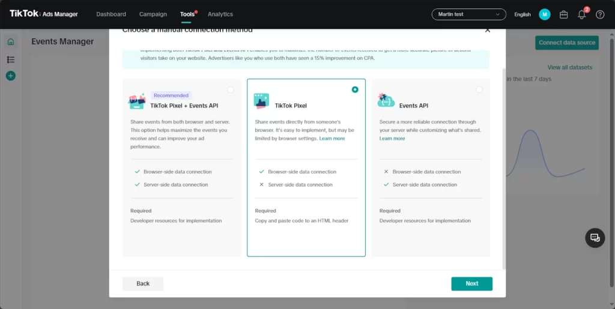Go to the Analytics tab
615x309 pixels.
(x=220, y=14)
